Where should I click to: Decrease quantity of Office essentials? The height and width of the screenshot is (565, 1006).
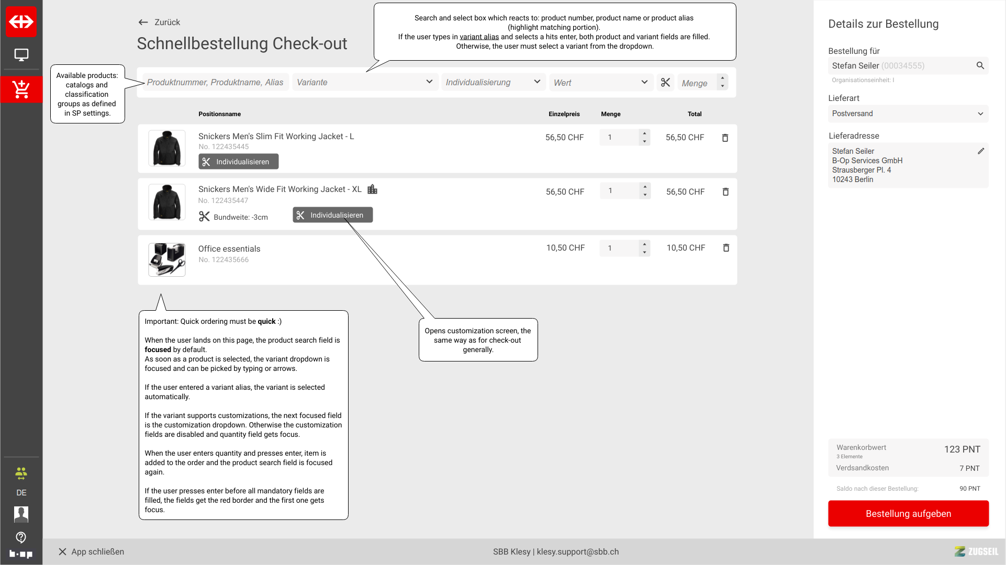point(645,253)
